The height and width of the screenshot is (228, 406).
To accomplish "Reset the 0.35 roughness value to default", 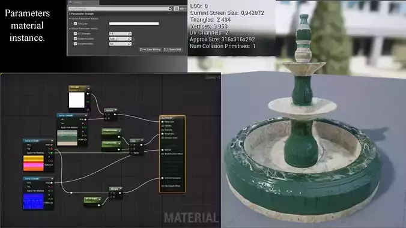I will (x=134, y=38).
